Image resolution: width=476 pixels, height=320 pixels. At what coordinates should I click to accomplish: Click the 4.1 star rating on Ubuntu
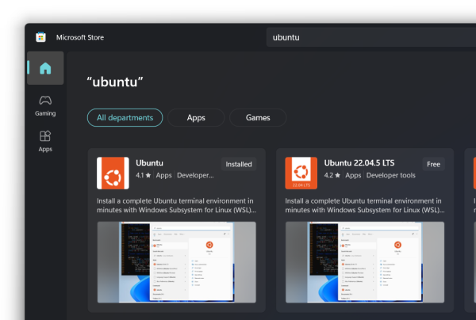click(x=144, y=176)
